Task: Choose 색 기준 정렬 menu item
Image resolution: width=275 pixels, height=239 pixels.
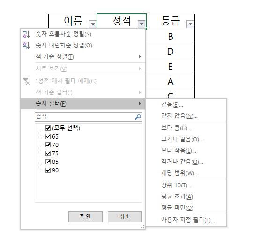Action: (x=83, y=57)
